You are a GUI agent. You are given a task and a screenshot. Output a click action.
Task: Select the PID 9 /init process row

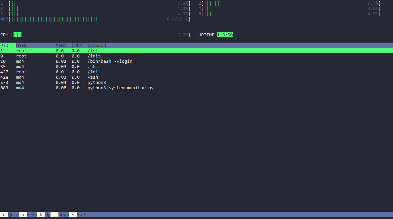point(196,56)
